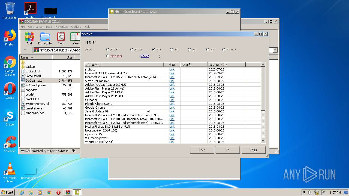Viewport: 349px width, 196px height.
Task: Select the sixth radio option '? ?'
Action: click(208, 50)
